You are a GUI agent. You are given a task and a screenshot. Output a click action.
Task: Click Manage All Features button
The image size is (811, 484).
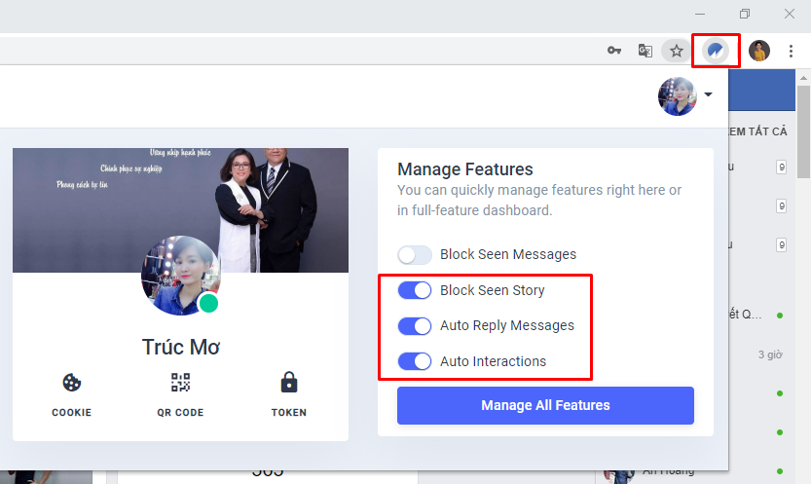(545, 405)
